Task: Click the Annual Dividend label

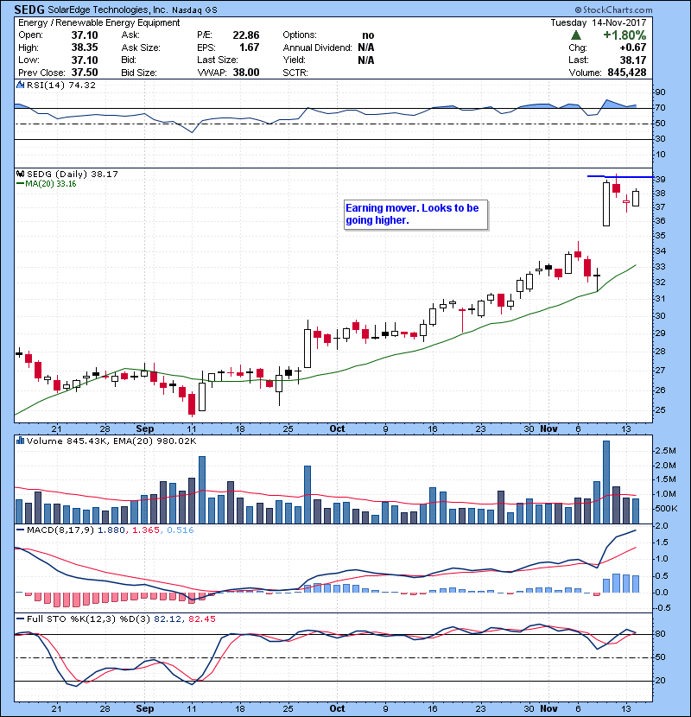Action: tap(317, 48)
